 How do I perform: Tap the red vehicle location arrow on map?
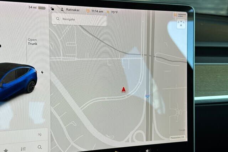coord(124,90)
